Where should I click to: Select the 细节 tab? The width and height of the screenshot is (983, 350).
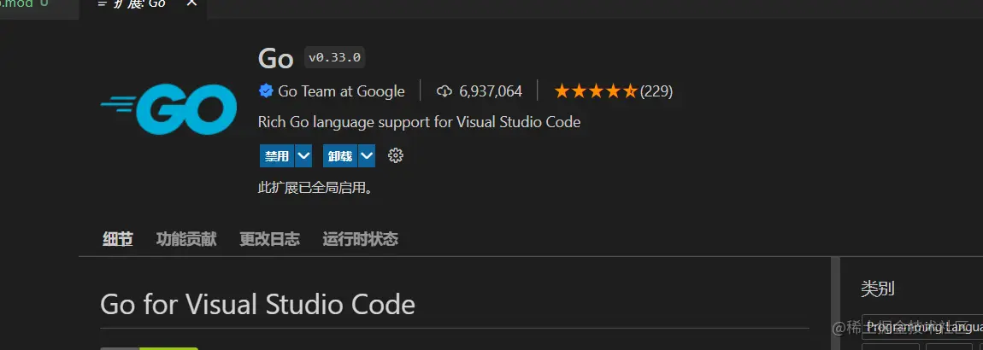[118, 239]
